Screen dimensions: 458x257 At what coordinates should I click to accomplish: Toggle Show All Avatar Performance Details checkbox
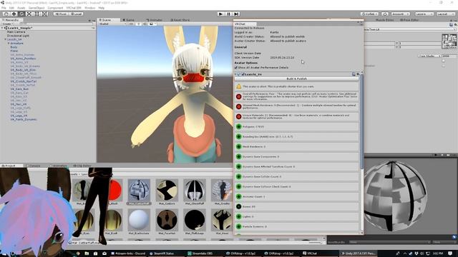pos(236,68)
